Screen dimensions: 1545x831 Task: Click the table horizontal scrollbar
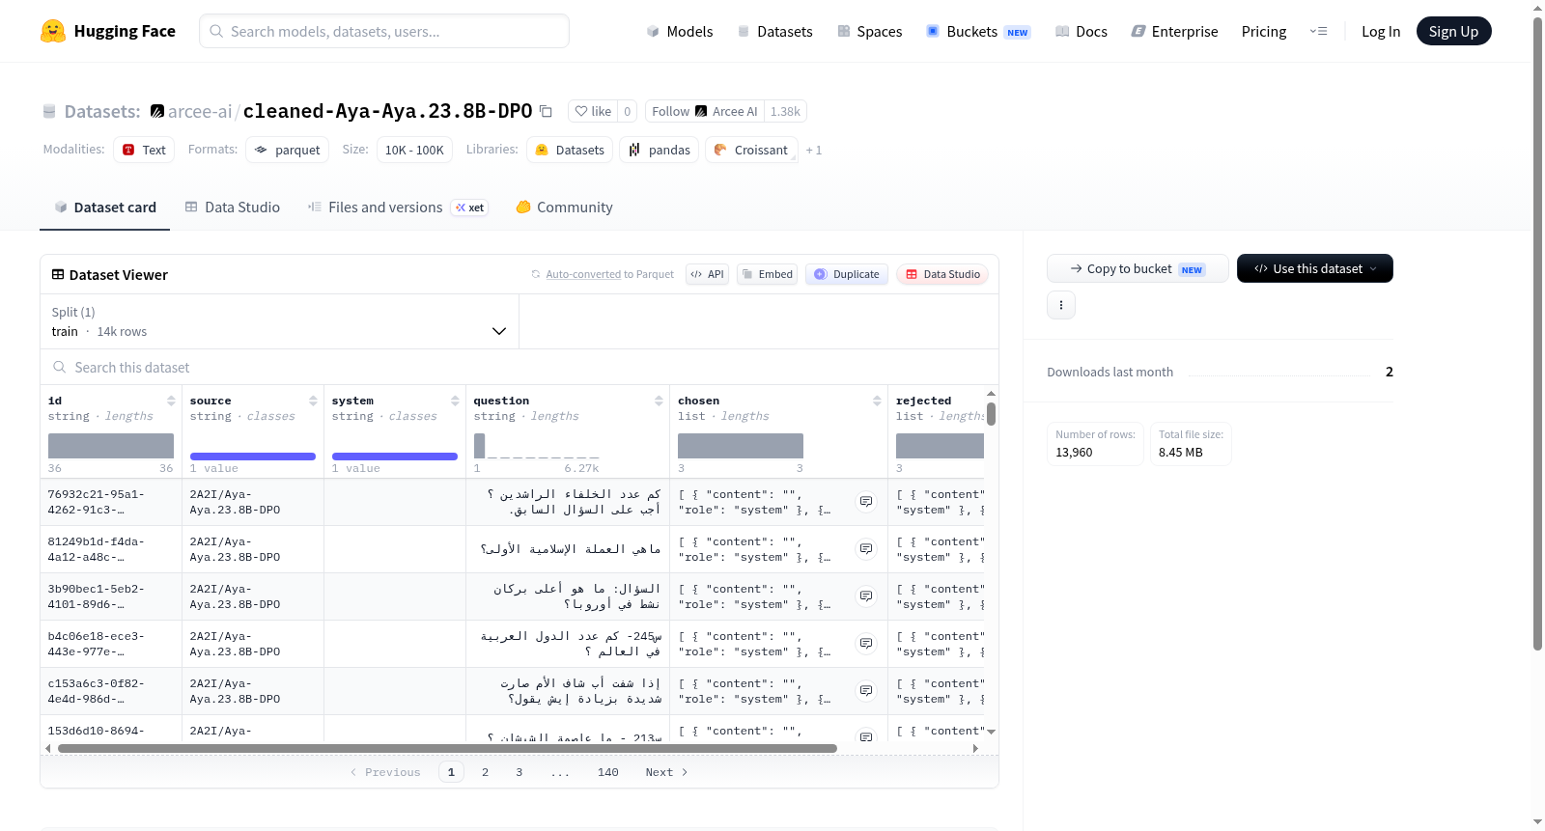point(447,748)
